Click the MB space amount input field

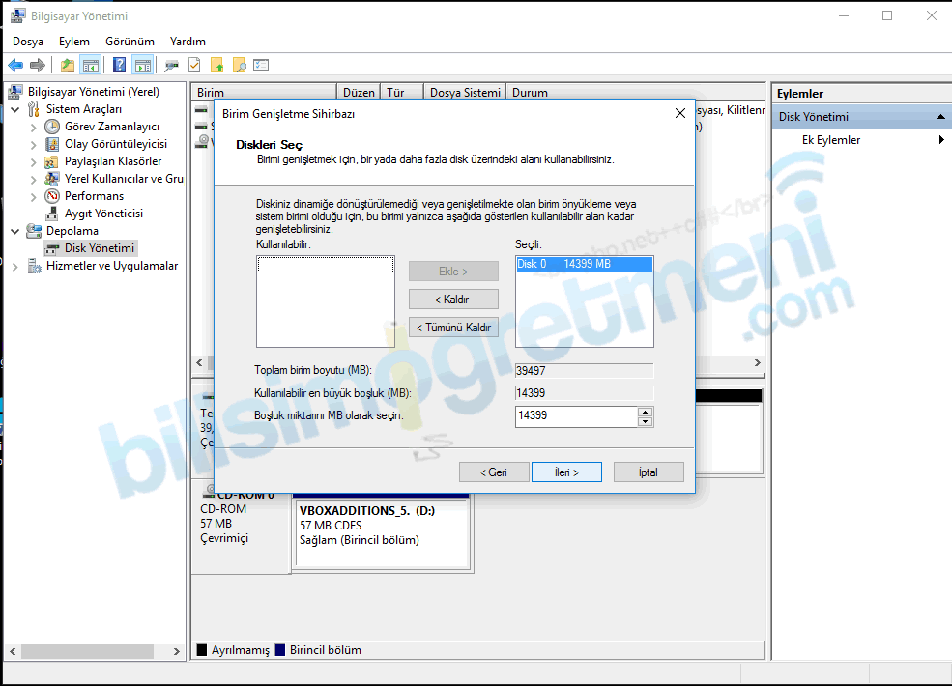point(576,416)
